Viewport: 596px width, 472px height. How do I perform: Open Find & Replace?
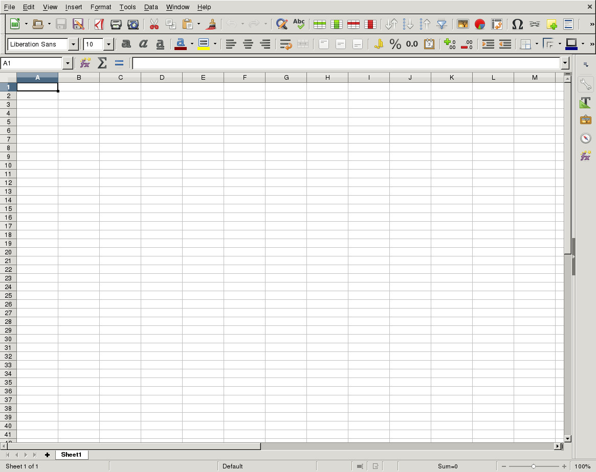282,24
